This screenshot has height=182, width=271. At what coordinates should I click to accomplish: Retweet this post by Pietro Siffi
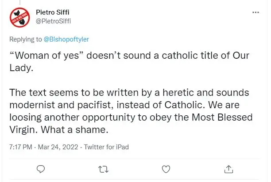click(103, 168)
